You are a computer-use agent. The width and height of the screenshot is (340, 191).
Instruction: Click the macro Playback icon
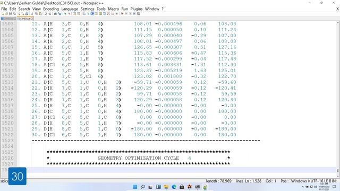click(x=130, y=14)
